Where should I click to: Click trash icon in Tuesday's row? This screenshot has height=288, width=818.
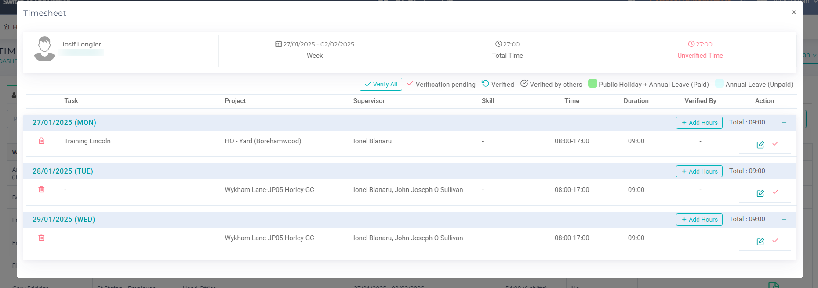pos(41,189)
